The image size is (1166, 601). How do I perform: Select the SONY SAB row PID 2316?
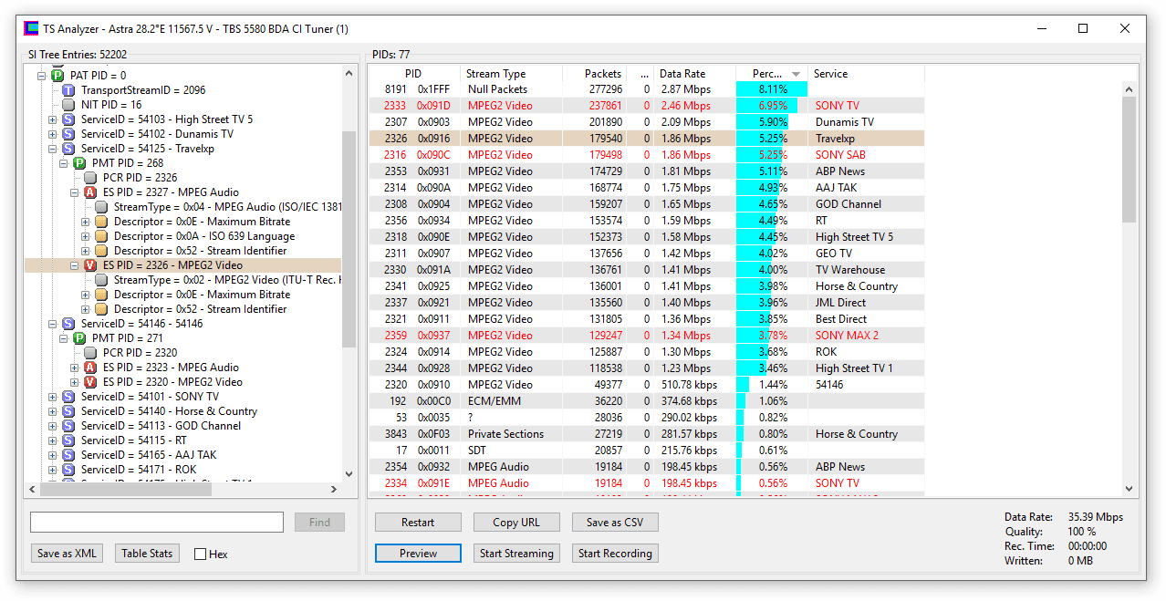[647, 155]
